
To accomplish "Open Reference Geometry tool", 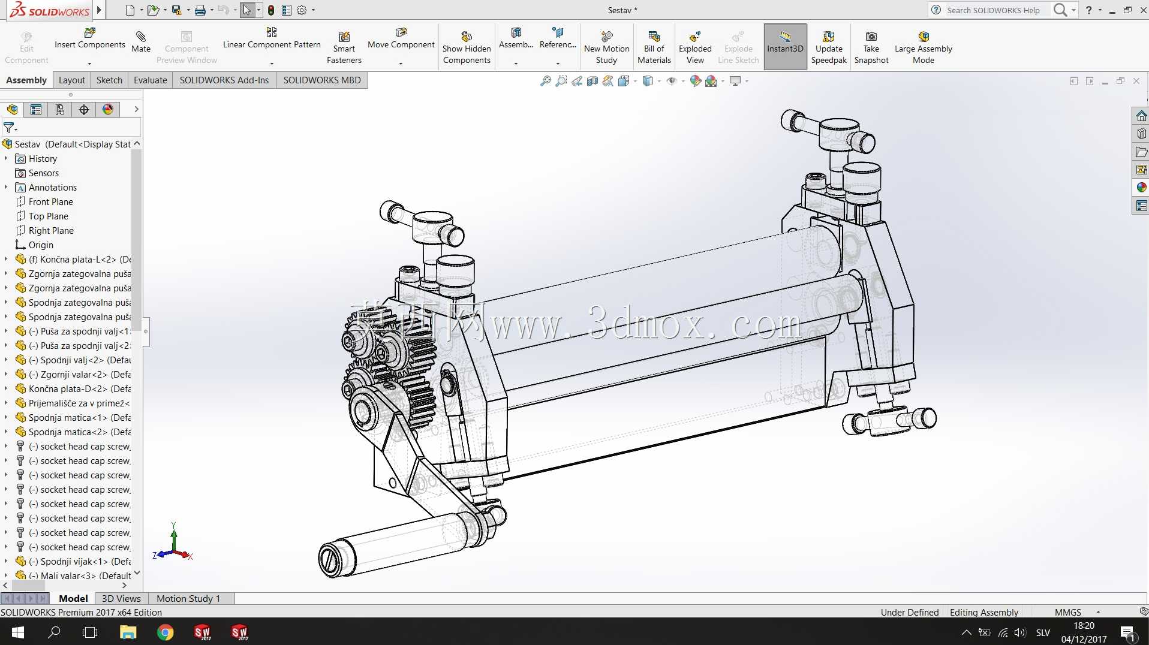I will [x=558, y=38].
